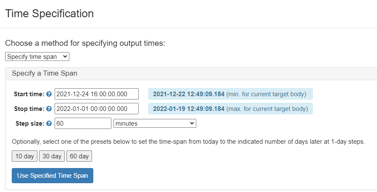Click the 'Specify a Time Span' panel header
Screen dimensions: 377x192
click(45, 74)
